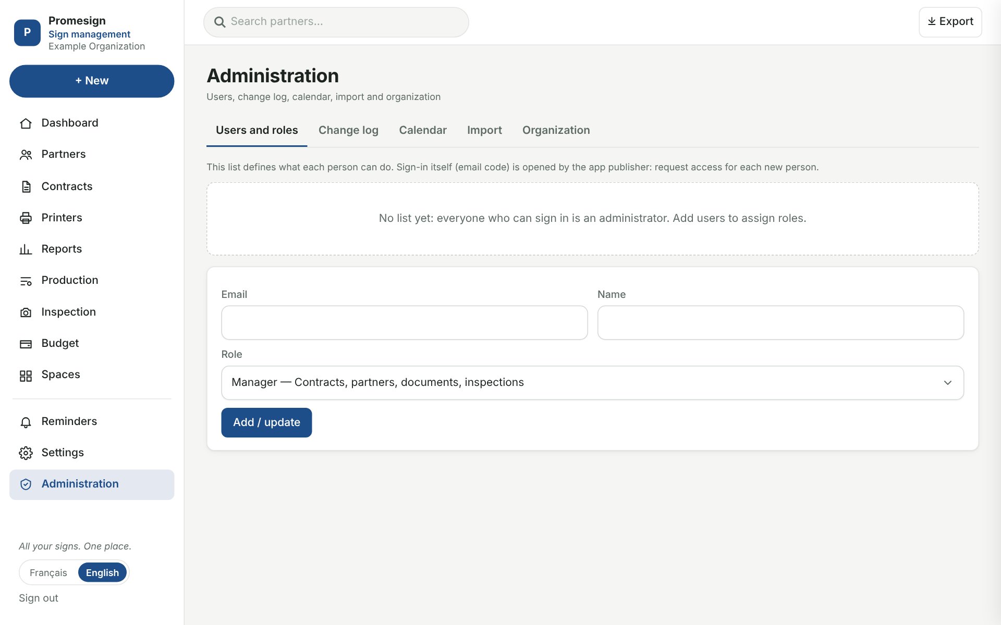This screenshot has height=625, width=1001.
Task: Go to the Import tab
Action: point(484,130)
